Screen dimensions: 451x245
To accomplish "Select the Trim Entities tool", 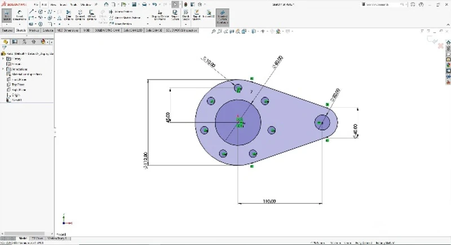I will (68, 15).
